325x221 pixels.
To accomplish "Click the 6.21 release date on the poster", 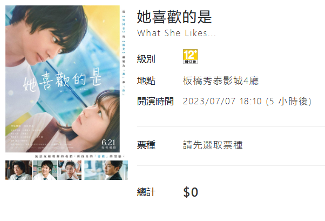I will click(x=109, y=143).
